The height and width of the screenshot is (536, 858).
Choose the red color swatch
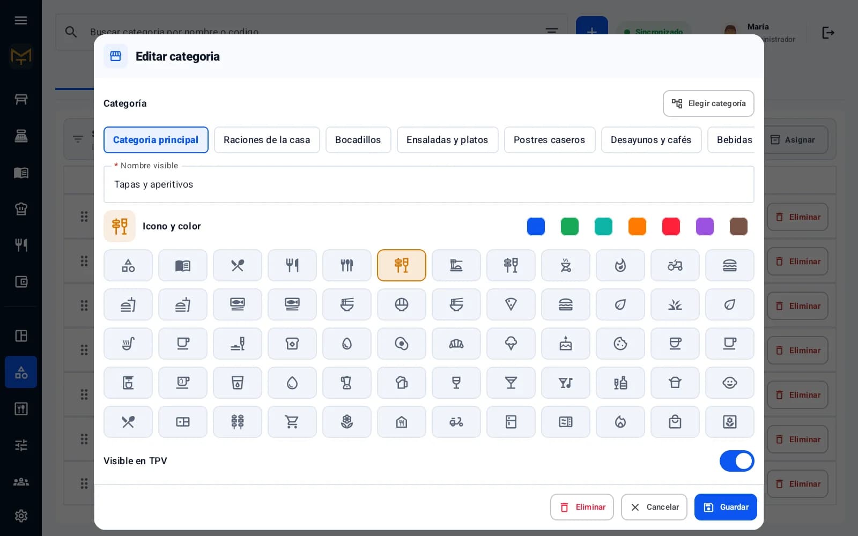point(671,226)
